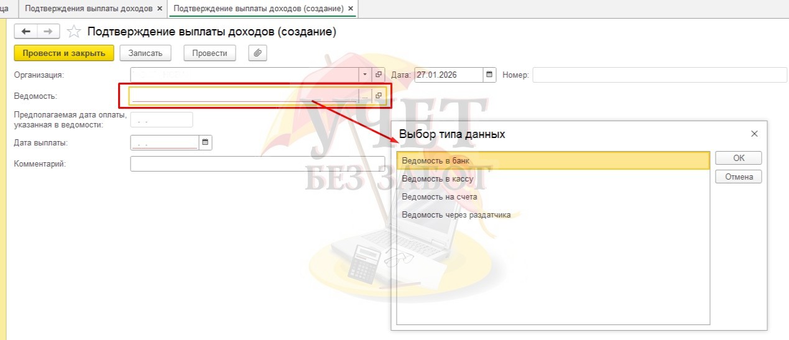This screenshot has height=340, width=789.
Task: Select Ведомость через раздатчика in the list
Action: 553,215
